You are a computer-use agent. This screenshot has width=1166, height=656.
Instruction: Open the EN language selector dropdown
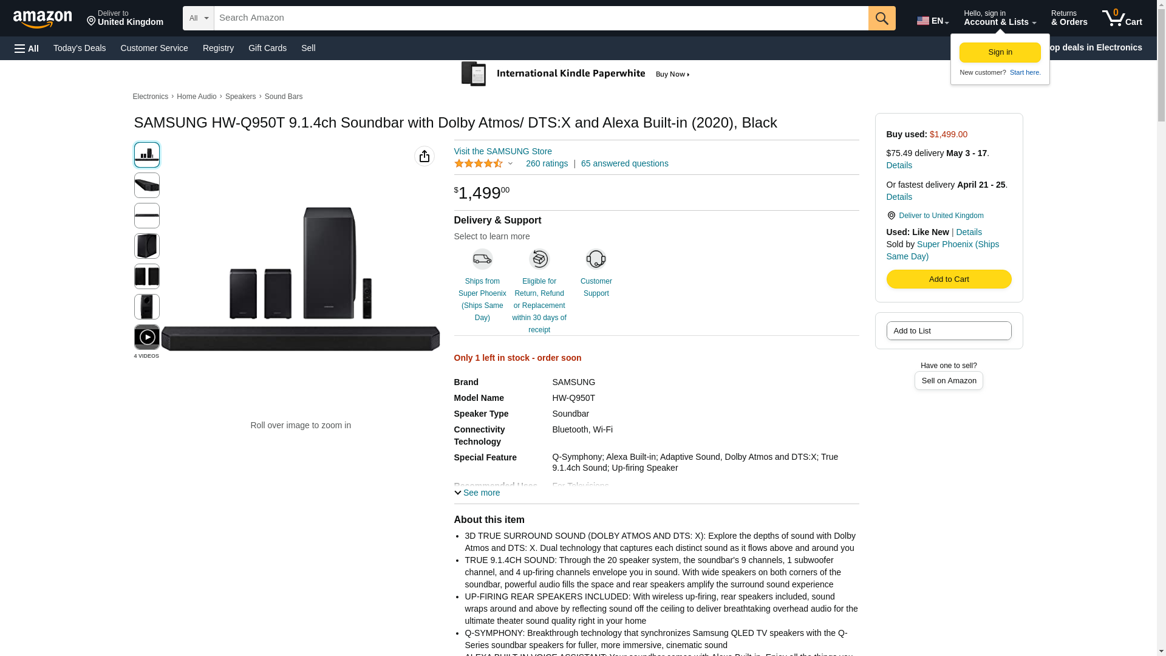click(x=932, y=21)
